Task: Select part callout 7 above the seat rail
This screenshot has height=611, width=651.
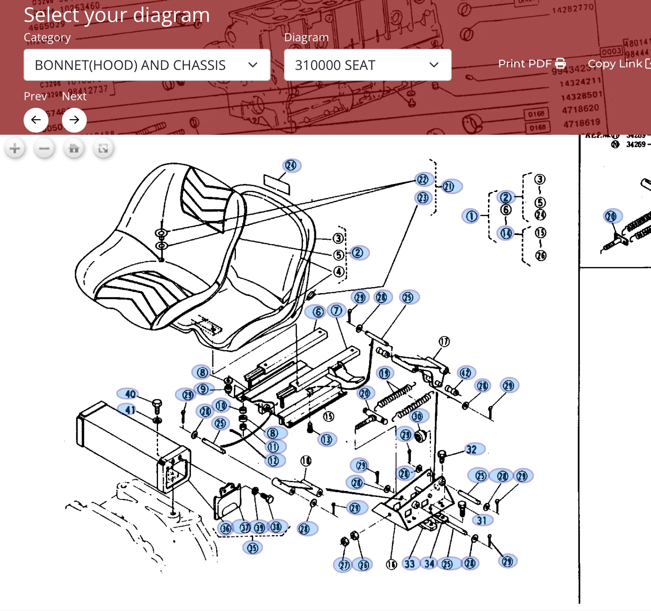Action: [x=336, y=311]
